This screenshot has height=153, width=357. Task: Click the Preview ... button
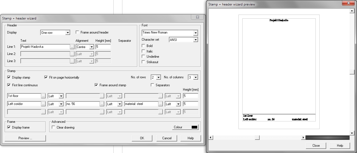tap(25, 138)
